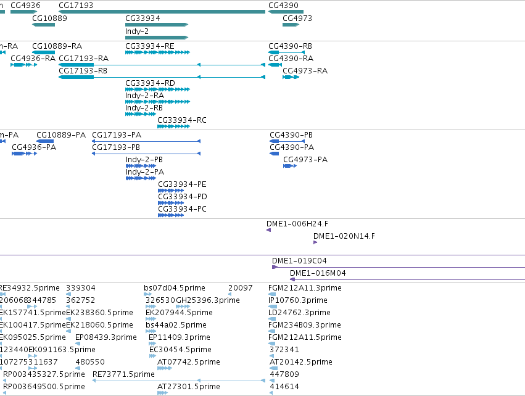Open transcript CG33934-RE

click(x=150, y=46)
